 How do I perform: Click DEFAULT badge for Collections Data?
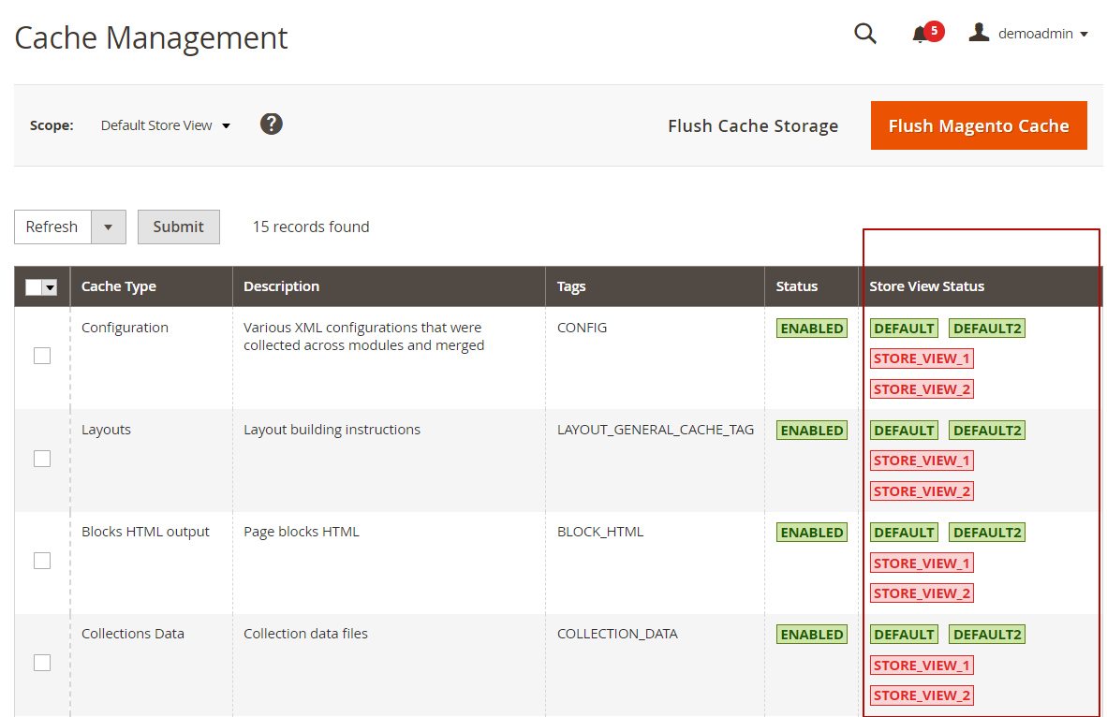coord(905,635)
